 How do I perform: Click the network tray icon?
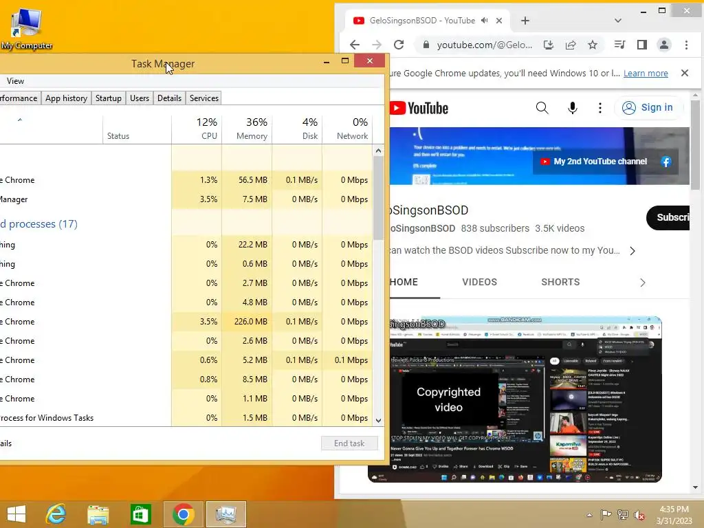click(x=623, y=514)
